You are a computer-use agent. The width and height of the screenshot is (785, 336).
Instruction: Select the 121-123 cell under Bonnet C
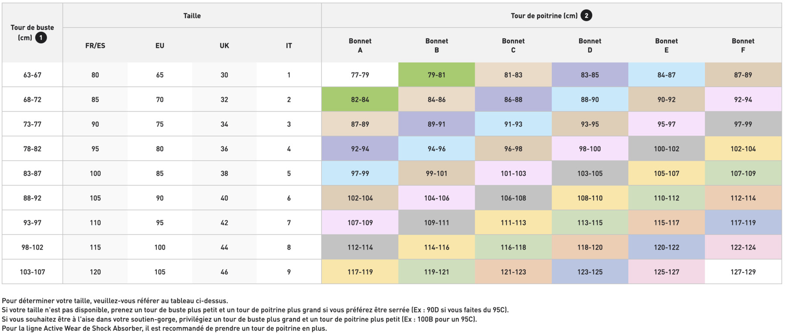513,272
